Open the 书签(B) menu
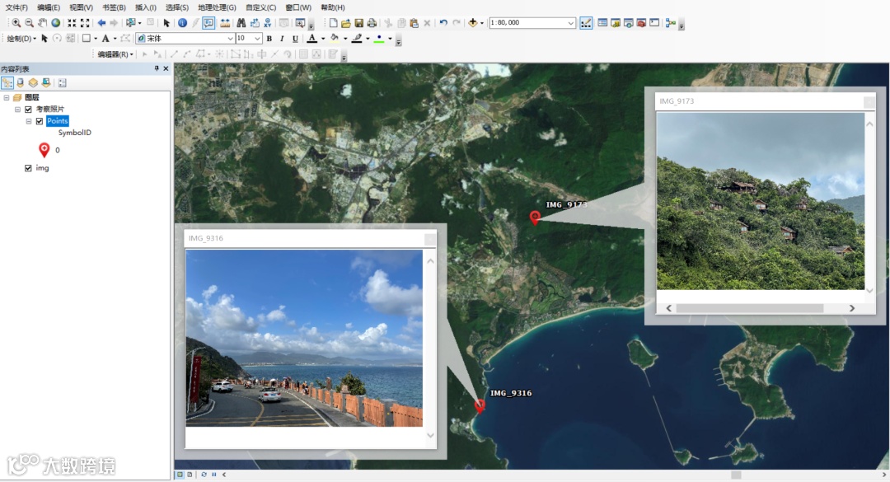This screenshot has height=482, width=890. coord(114,7)
